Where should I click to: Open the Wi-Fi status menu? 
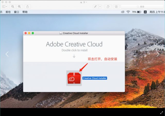click(128, 12)
